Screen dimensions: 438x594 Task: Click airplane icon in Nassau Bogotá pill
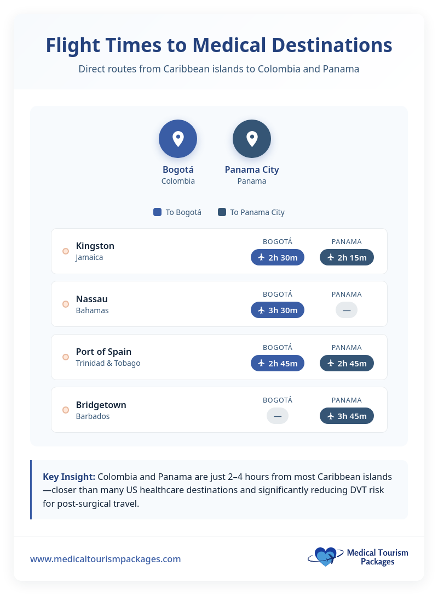coord(261,310)
